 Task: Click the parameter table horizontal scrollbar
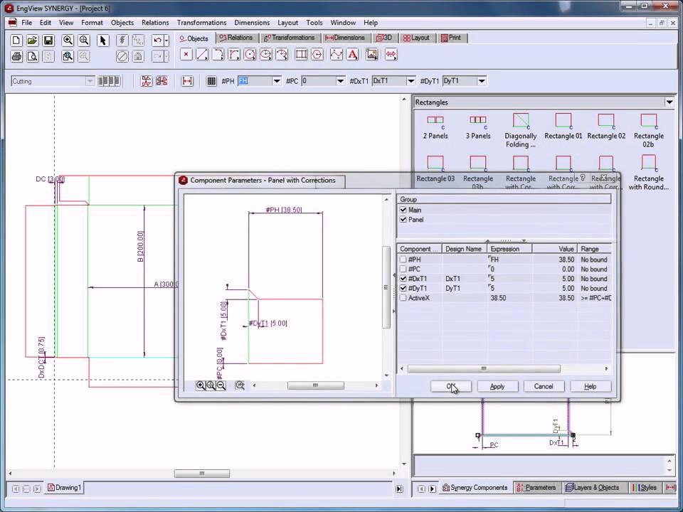(484, 369)
